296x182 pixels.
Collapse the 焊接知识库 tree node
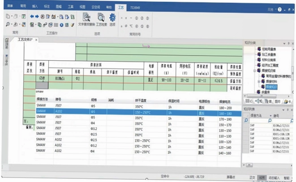[255, 71]
